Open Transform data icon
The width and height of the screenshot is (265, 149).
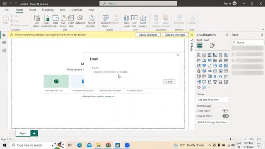(x=105, y=21)
